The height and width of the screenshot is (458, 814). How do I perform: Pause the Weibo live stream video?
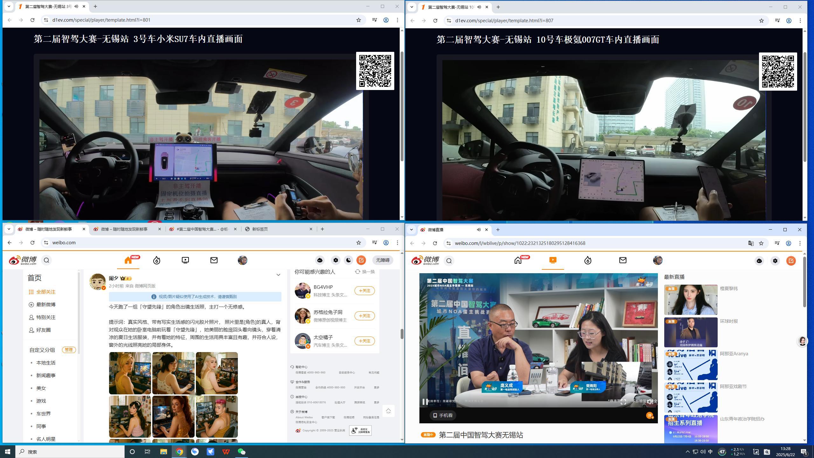tap(424, 402)
